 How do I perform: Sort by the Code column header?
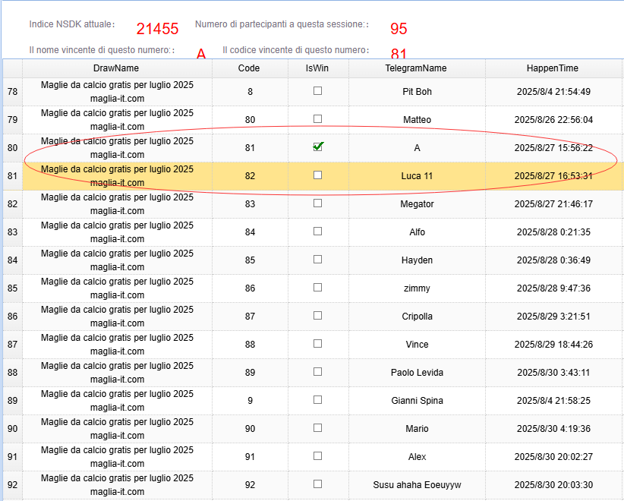(x=250, y=68)
